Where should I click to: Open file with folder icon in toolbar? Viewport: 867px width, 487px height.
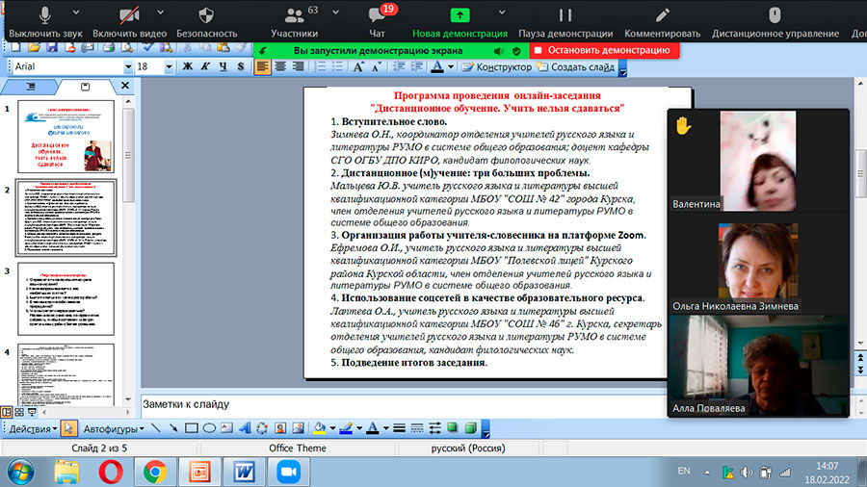(x=35, y=48)
